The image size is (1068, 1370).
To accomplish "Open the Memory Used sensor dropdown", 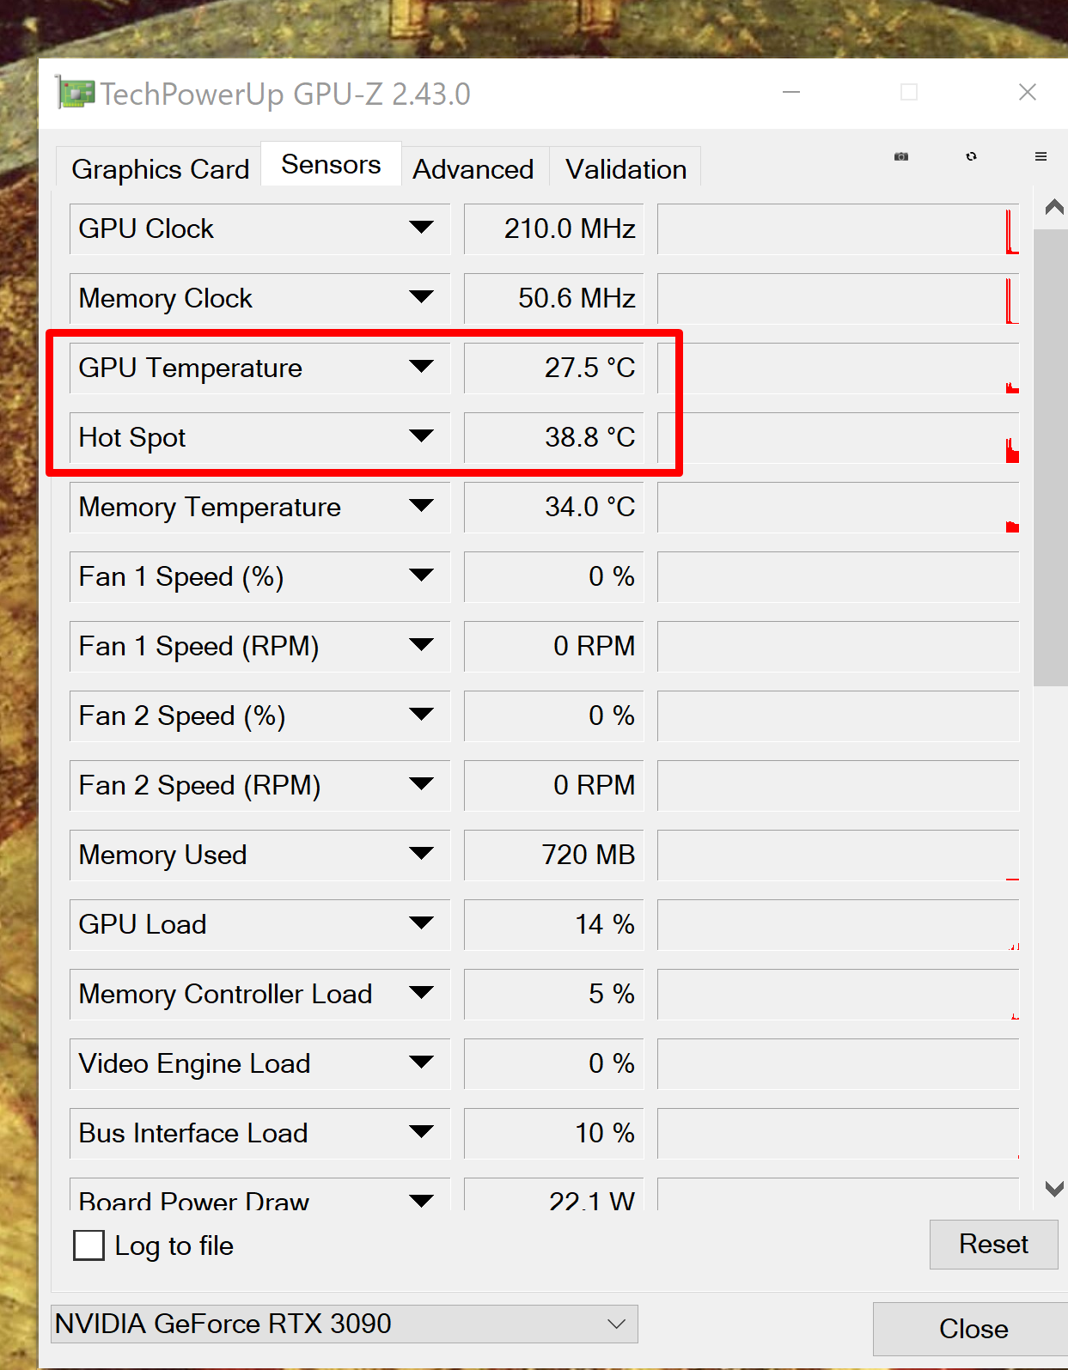I will click(x=421, y=854).
